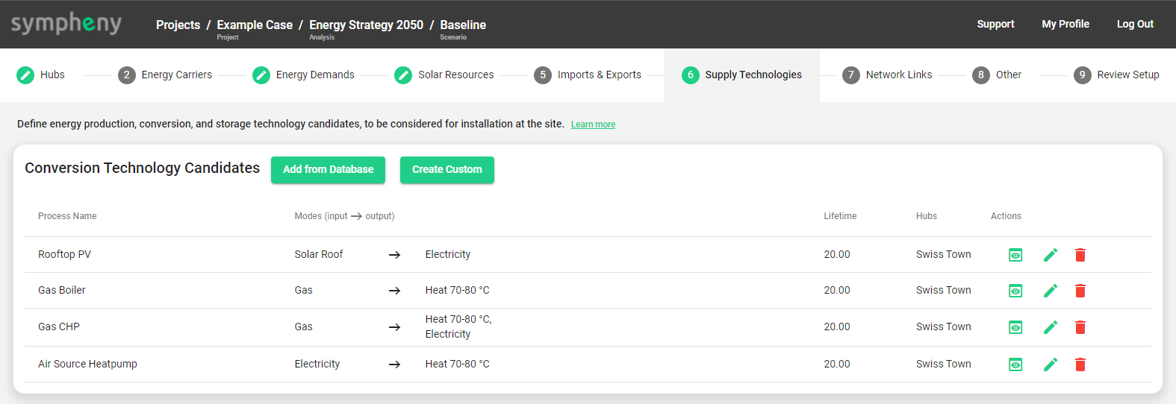View Gas Boiler details via eye icon

point(1015,291)
